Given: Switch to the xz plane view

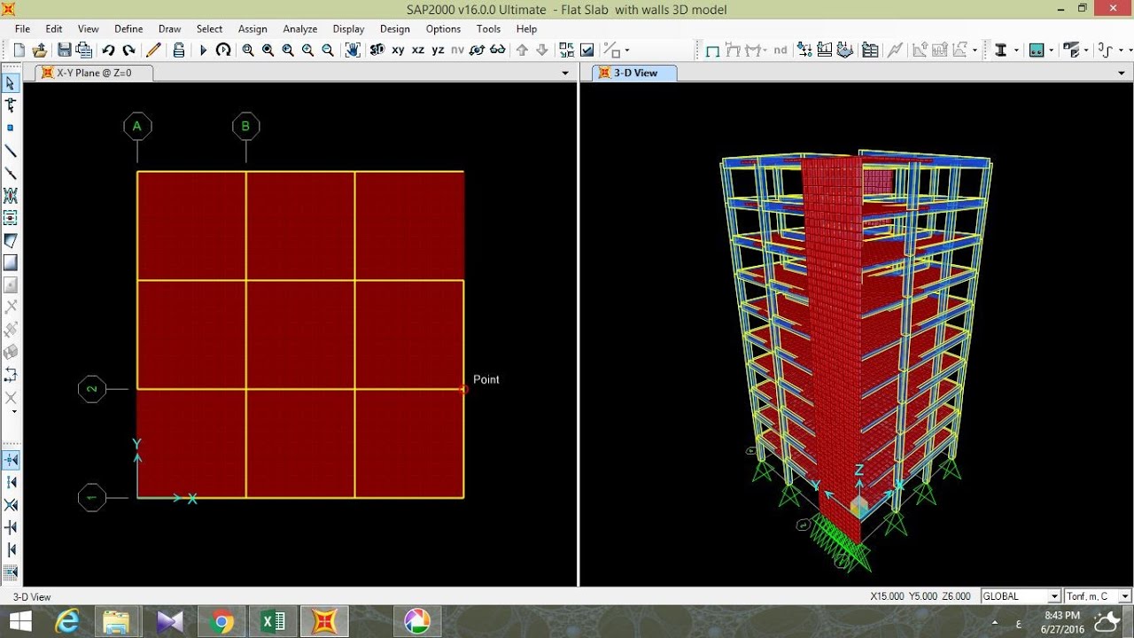Looking at the screenshot, I should 418,51.
